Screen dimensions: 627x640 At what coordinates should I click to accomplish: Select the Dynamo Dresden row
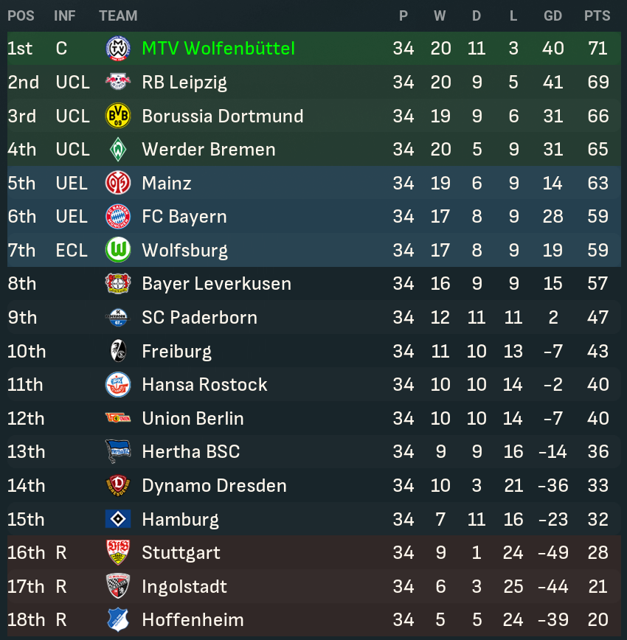313,485
